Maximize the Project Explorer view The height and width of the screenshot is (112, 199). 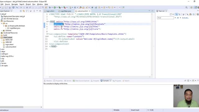[x=40, y=11]
